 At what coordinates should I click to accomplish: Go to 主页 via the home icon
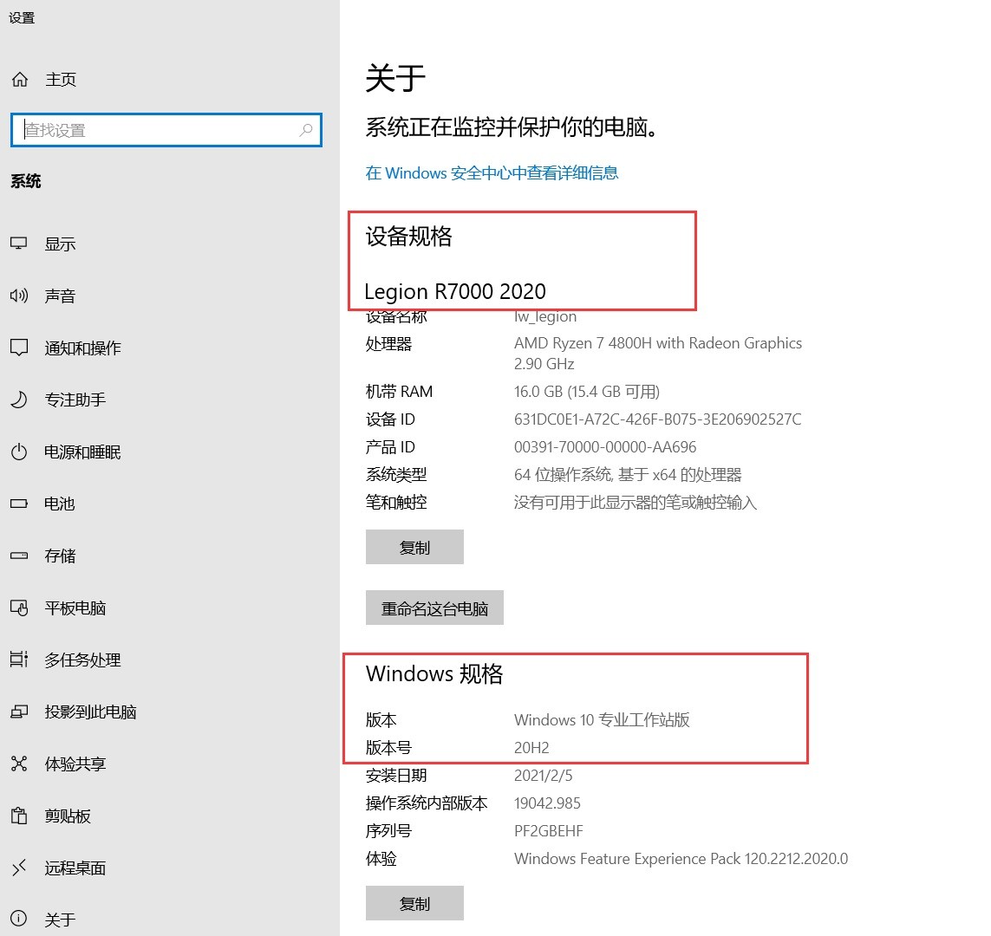[20, 80]
